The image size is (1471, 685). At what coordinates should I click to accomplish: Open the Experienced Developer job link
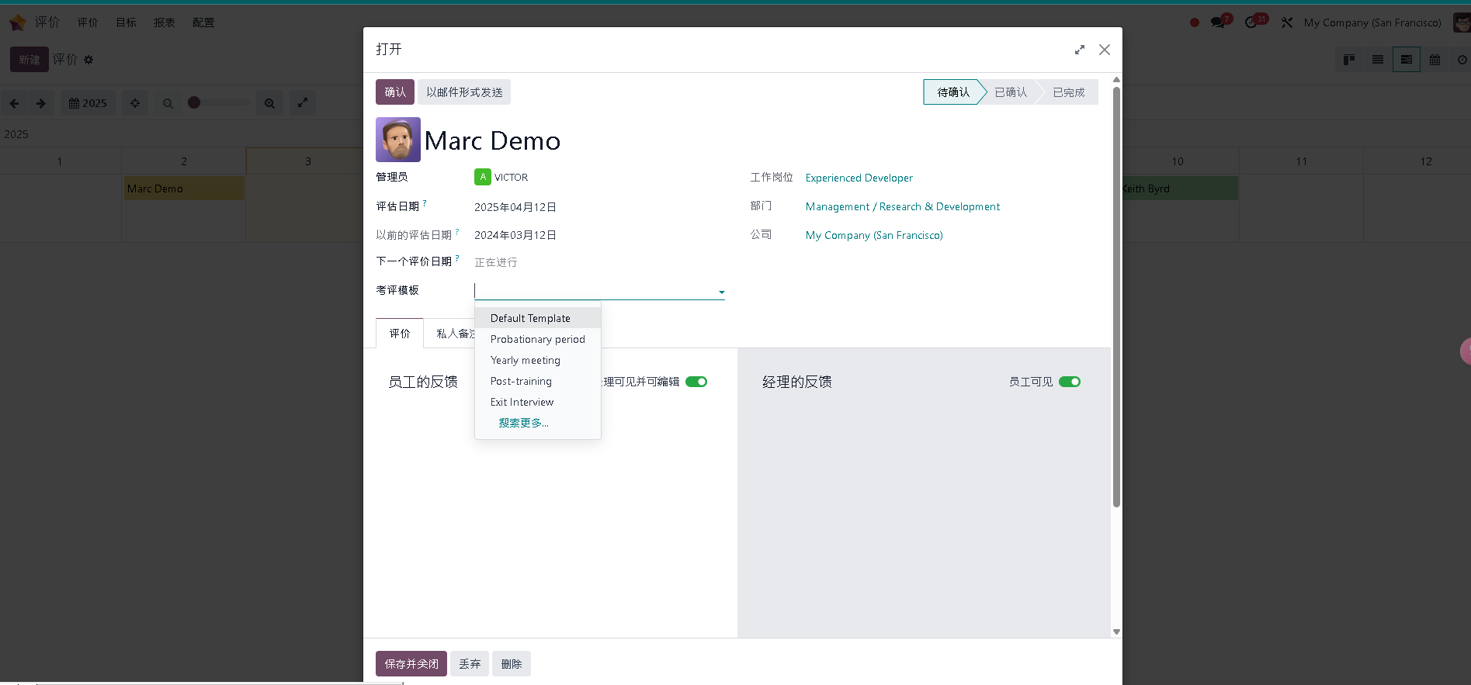point(859,178)
